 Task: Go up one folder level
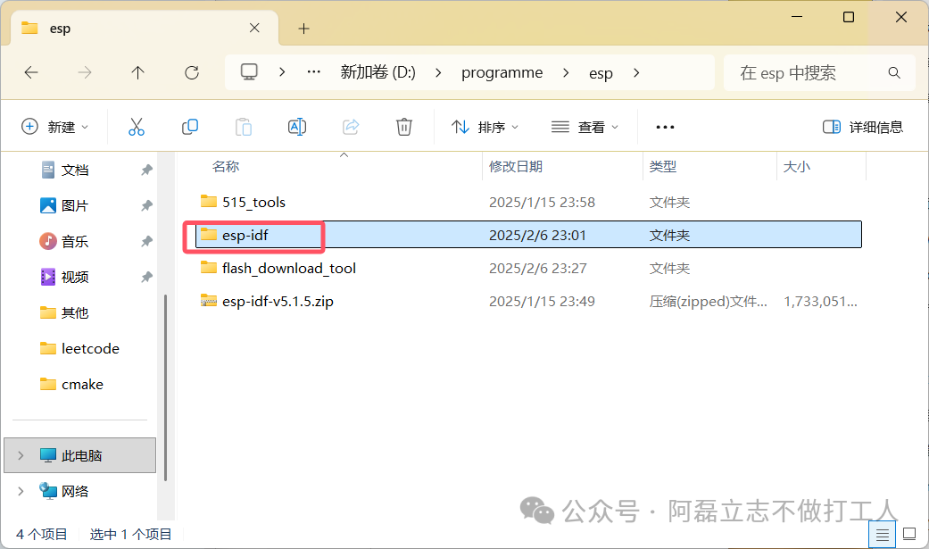click(137, 73)
